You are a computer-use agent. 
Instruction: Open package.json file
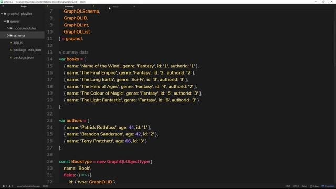pyautogui.click(x=23, y=57)
